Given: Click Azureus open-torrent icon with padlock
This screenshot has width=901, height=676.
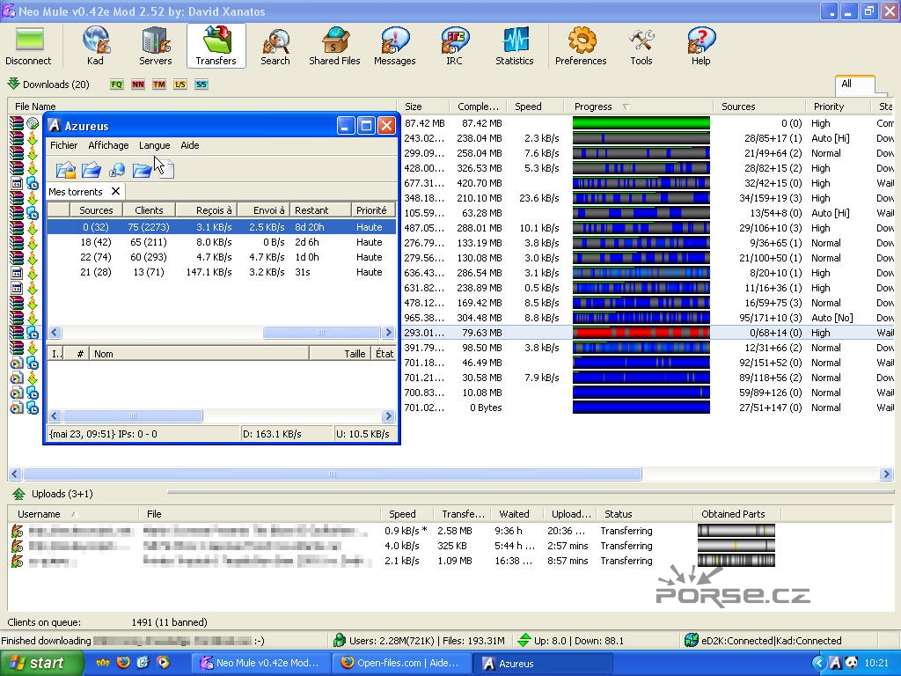Looking at the screenshot, I should point(66,170).
